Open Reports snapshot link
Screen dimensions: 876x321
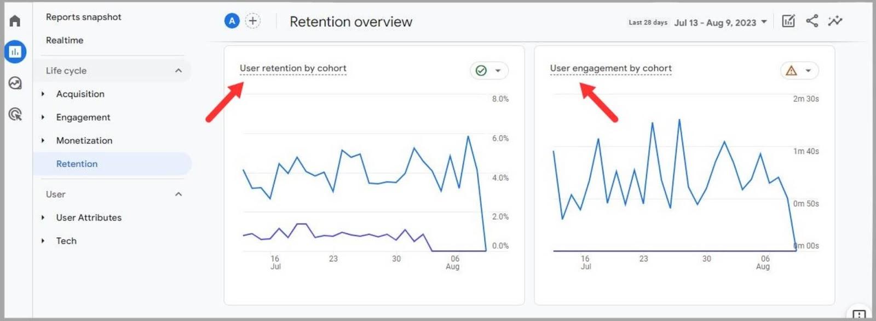pos(83,17)
